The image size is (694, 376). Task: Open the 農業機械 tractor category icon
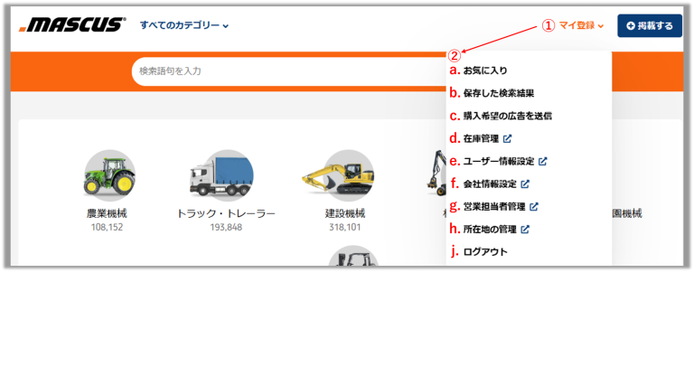pos(109,175)
